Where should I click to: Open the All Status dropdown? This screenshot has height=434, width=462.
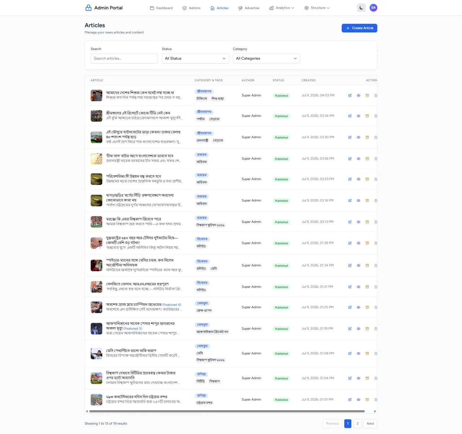[x=195, y=58]
